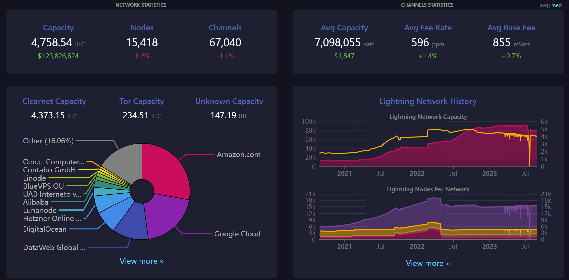Viewport: 569px width, 280px height.
Task: Click the Google Cloud pie label
Action: 237,234
